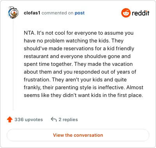
Task: Follow the blue "post" link
Action: pyautogui.click(x=80, y=13)
